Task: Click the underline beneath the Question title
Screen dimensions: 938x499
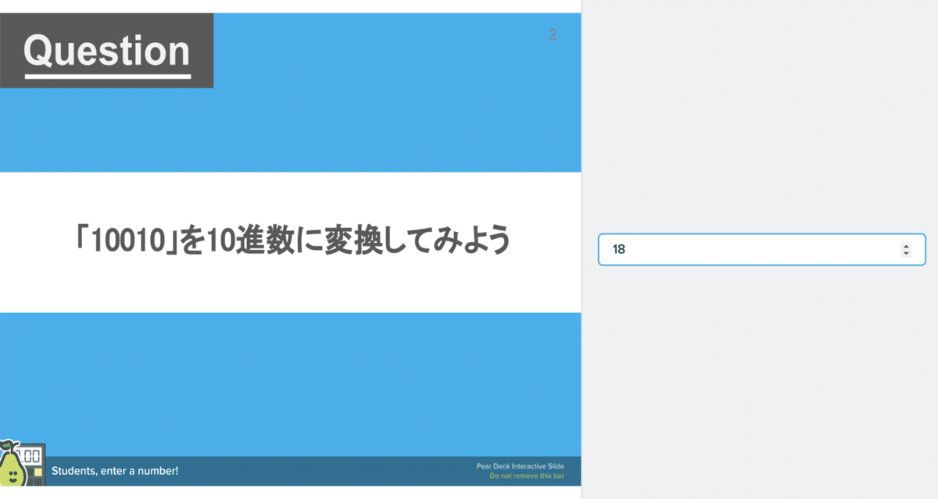Action: pos(108,77)
